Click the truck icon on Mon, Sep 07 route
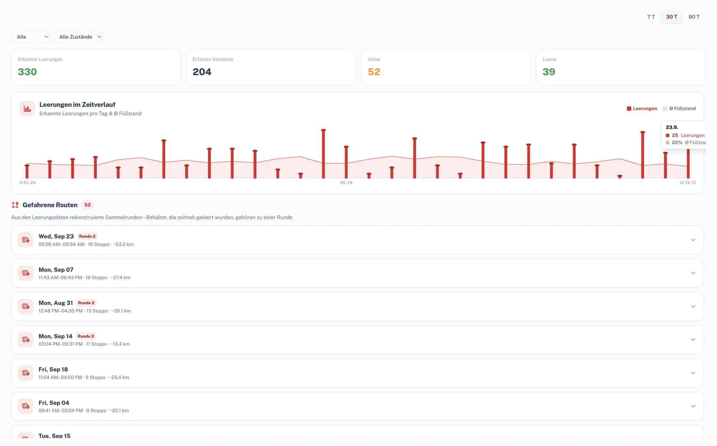 click(x=26, y=273)
